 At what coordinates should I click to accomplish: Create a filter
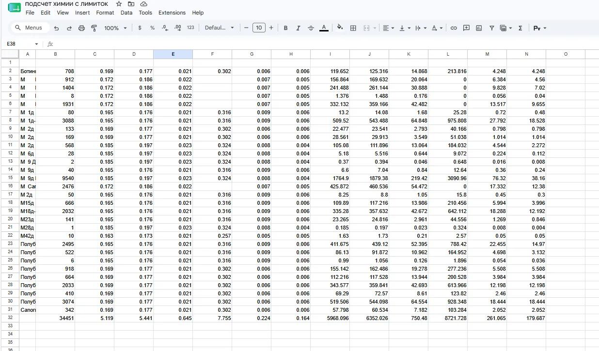[x=491, y=28]
